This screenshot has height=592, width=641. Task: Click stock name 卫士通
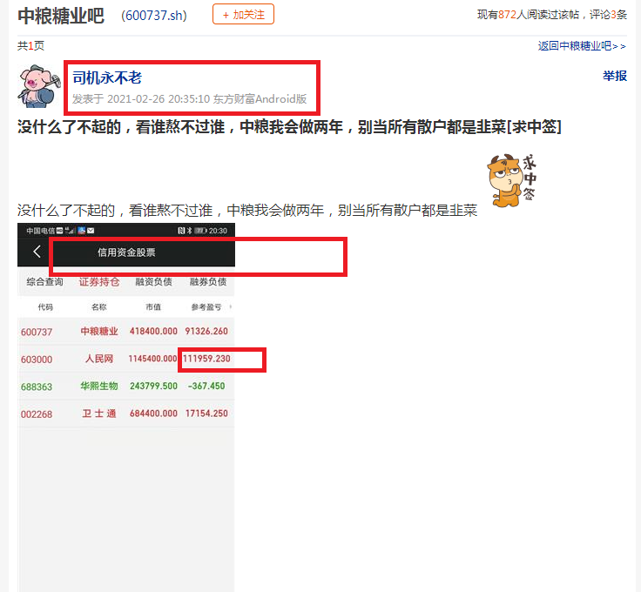99,413
